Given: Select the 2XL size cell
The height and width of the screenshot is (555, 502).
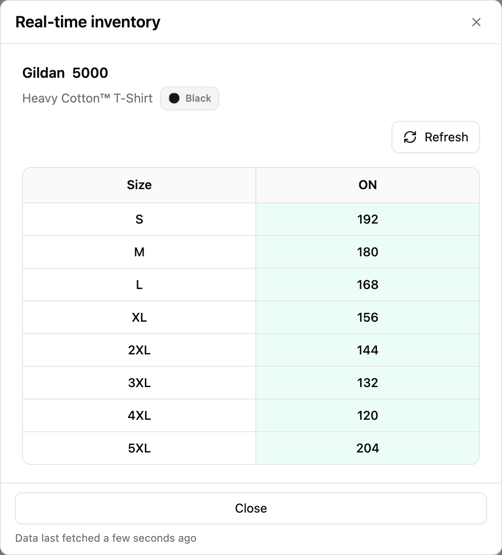Looking at the screenshot, I should [139, 350].
